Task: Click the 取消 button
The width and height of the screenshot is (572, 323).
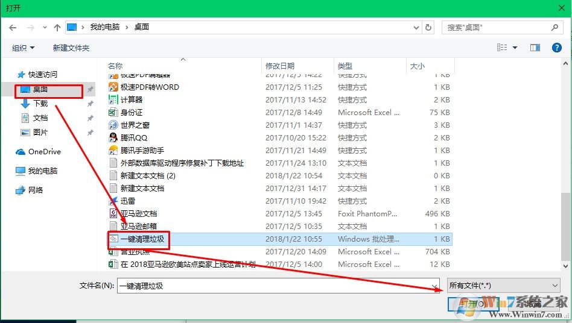Action: tap(534, 304)
